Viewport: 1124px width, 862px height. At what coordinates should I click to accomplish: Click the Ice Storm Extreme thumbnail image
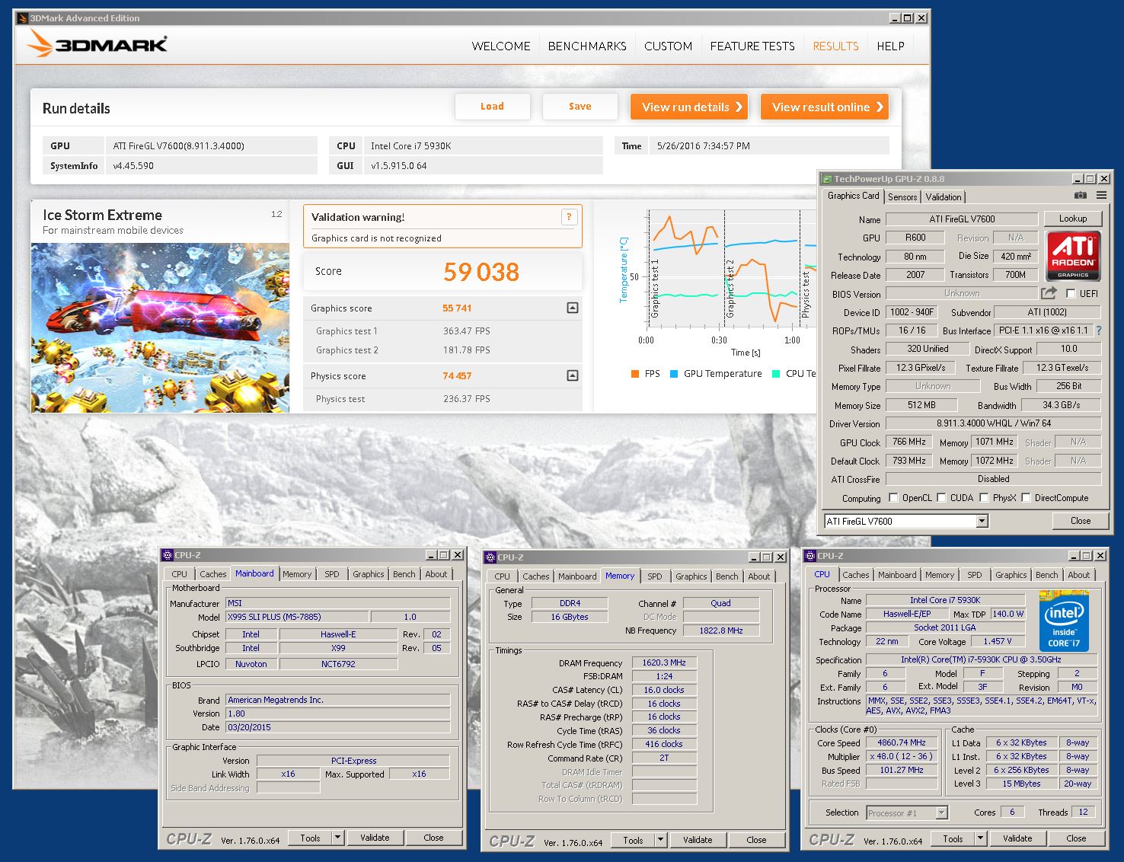point(160,327)
